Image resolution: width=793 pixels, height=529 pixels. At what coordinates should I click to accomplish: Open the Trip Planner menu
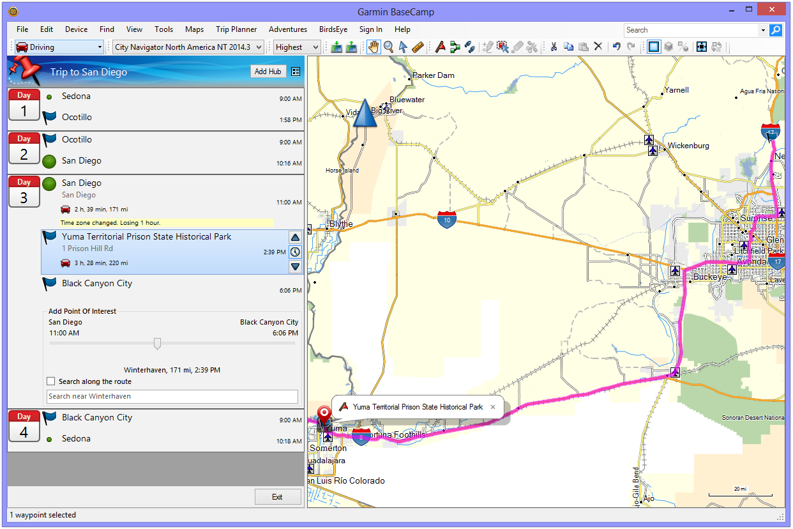tap(236, 29)
